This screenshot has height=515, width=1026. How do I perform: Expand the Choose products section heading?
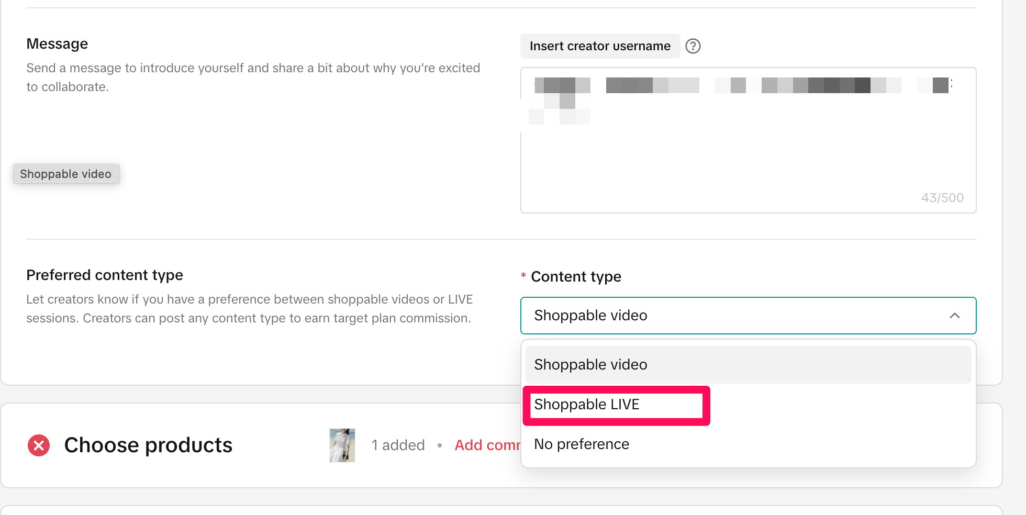pyautogui.click(x=148, y=445)
